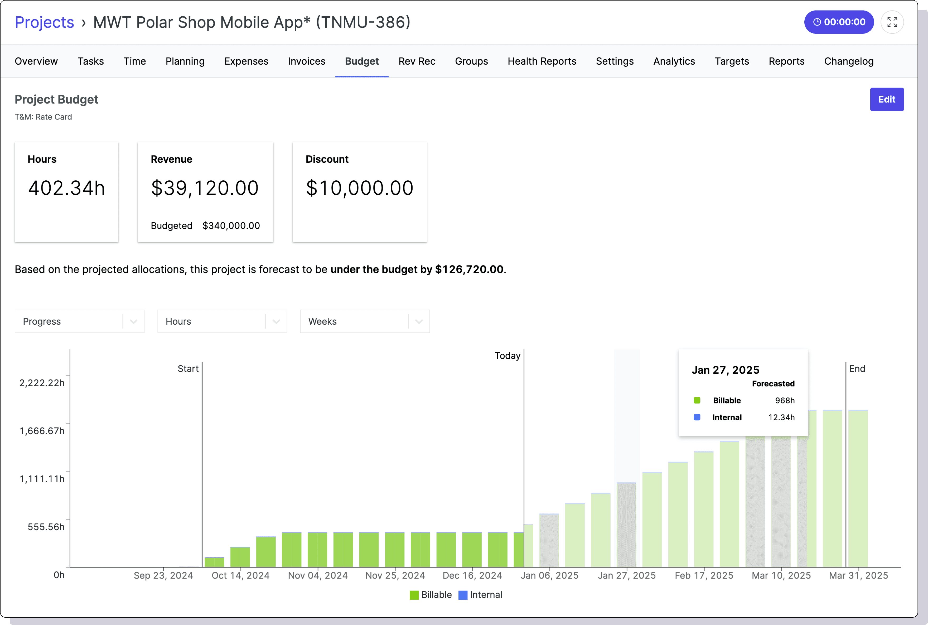Toggle the Internal series in the legend
928x625 pixels.
[x=480, y=595]
